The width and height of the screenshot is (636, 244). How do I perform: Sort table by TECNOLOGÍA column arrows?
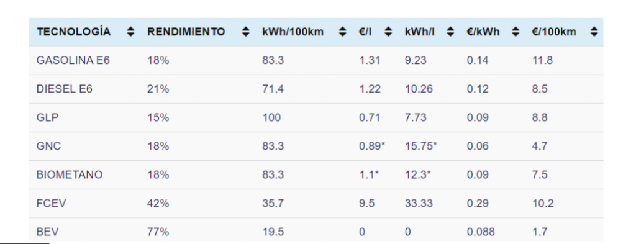(x=130, y=32)
